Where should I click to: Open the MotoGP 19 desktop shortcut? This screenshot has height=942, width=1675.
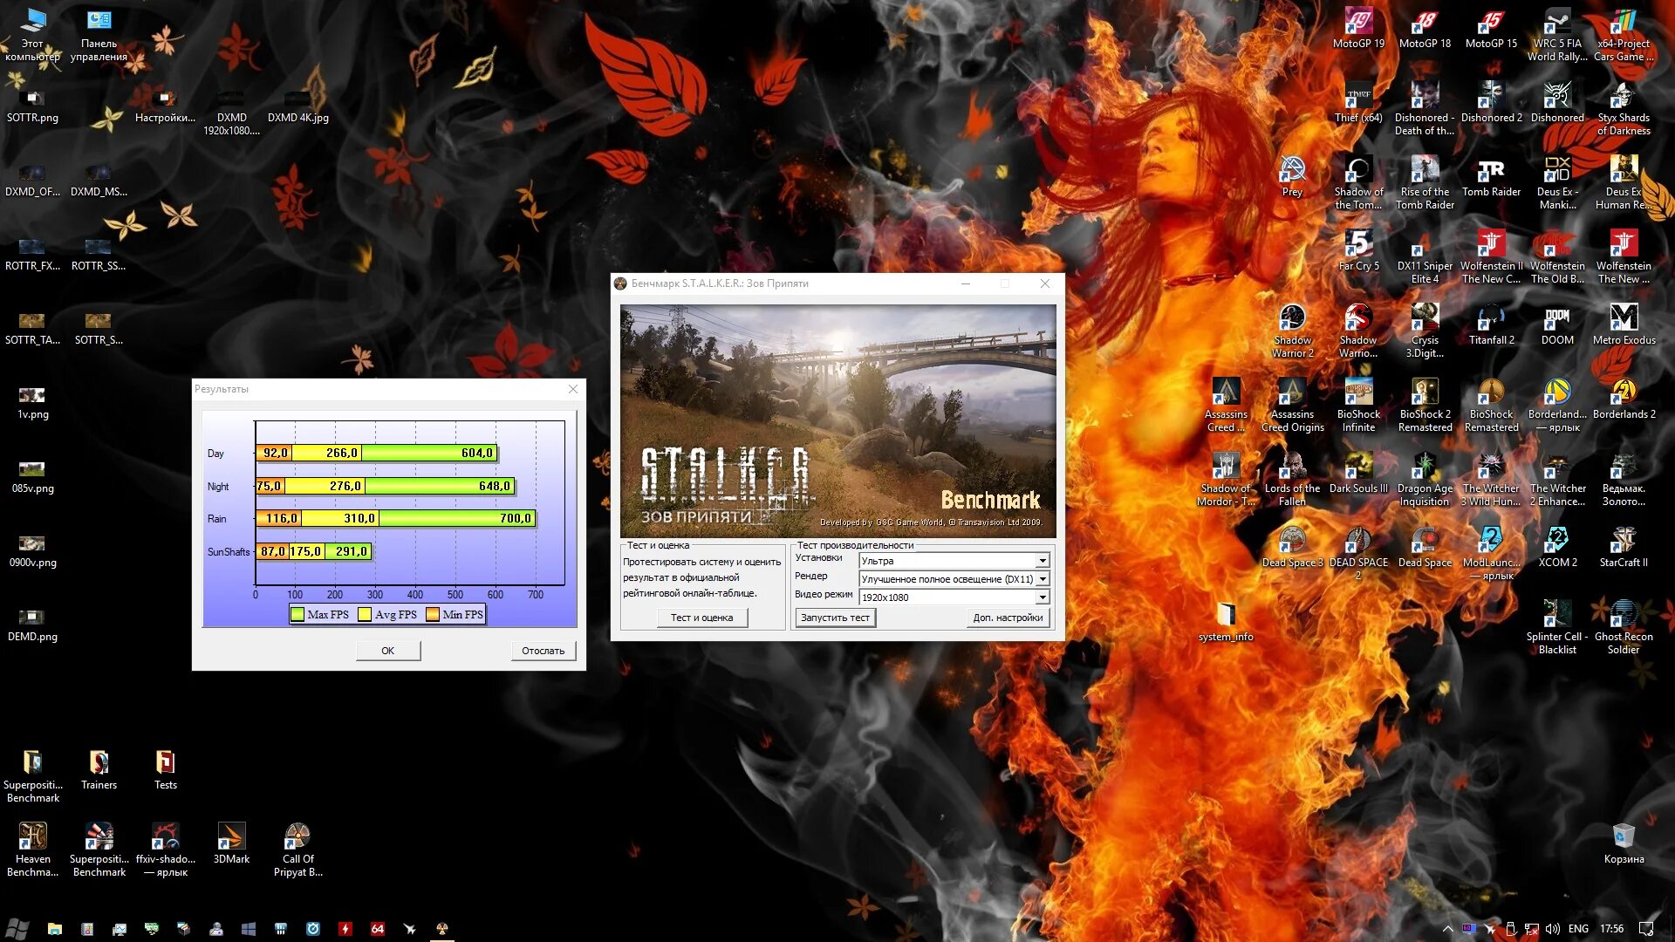(x=1358, y=28)
